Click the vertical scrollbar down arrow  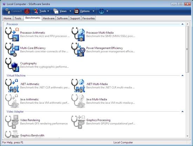[x=187, y=136]
